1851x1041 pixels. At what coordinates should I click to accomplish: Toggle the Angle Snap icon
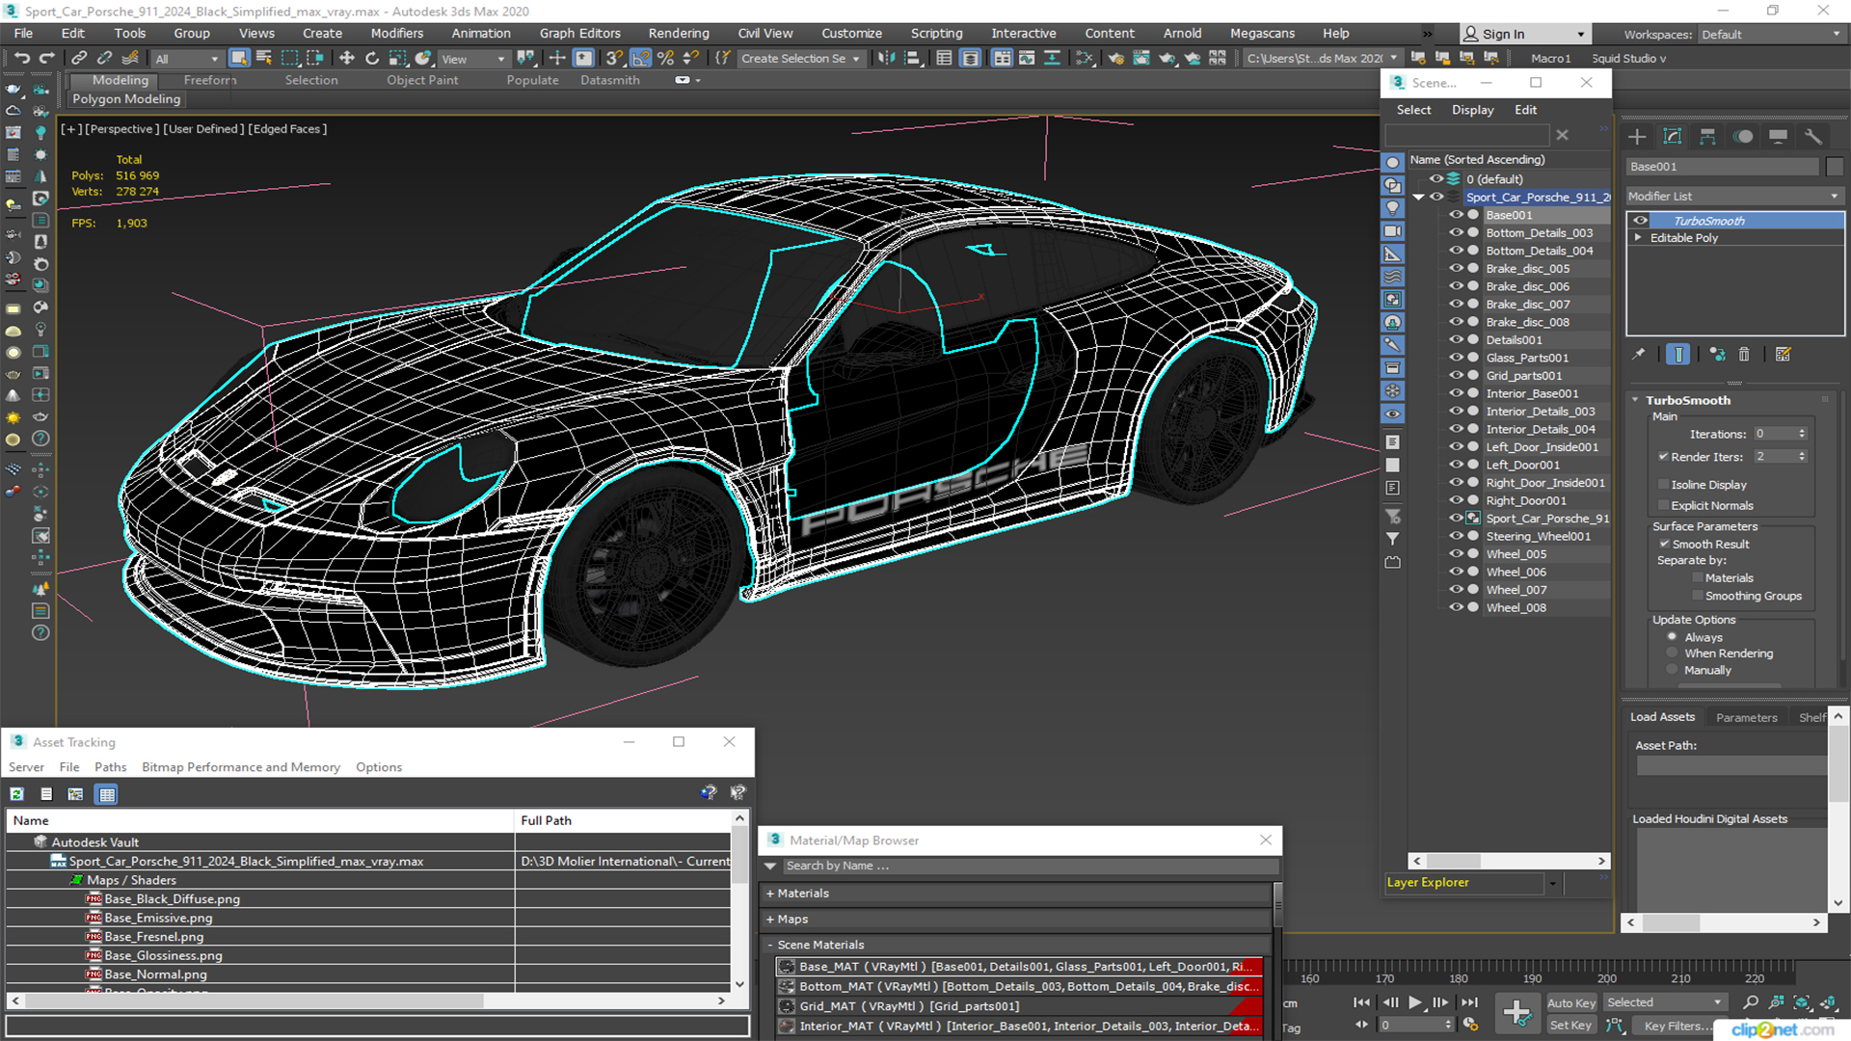click(x=641, y=59)
